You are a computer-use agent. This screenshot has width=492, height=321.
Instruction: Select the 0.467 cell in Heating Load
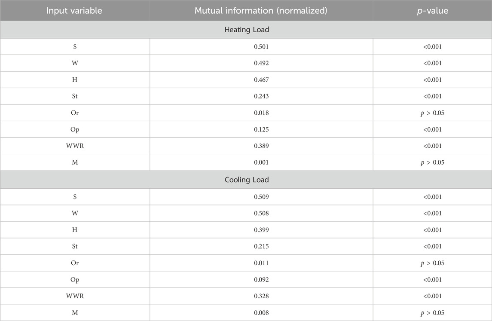point(261,79)
